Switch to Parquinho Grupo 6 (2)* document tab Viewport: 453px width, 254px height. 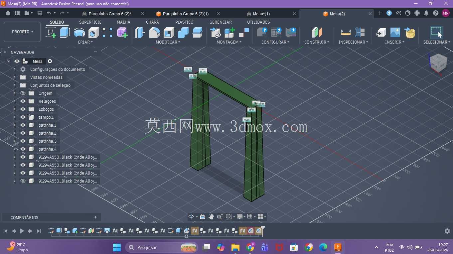pyautogui.click(x=110, y=14)
